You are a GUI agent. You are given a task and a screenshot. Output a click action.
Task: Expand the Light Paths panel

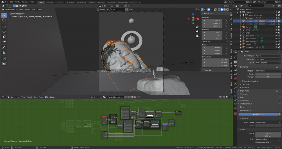tap(245, 91)
